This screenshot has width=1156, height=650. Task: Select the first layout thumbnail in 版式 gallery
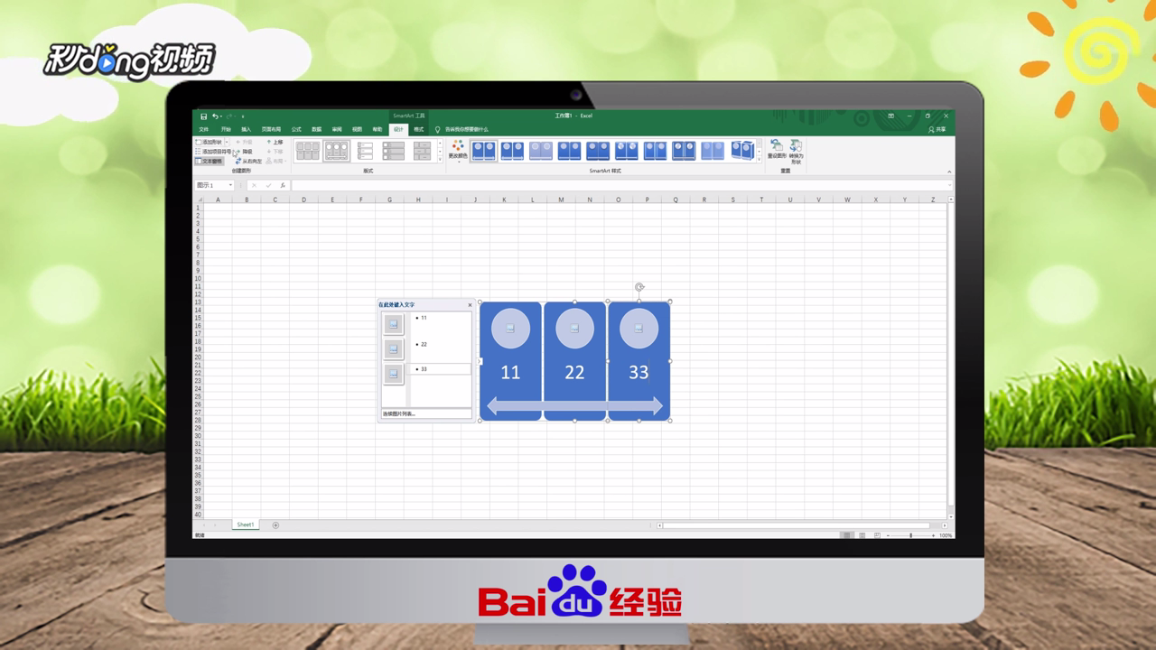308,151
